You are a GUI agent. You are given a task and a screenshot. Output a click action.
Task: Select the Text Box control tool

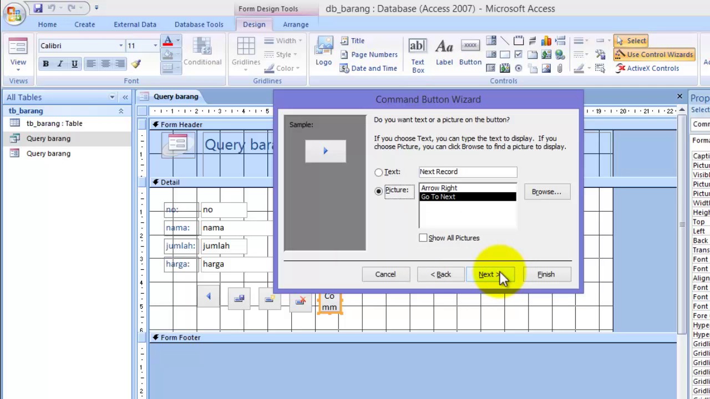point(418,55)
